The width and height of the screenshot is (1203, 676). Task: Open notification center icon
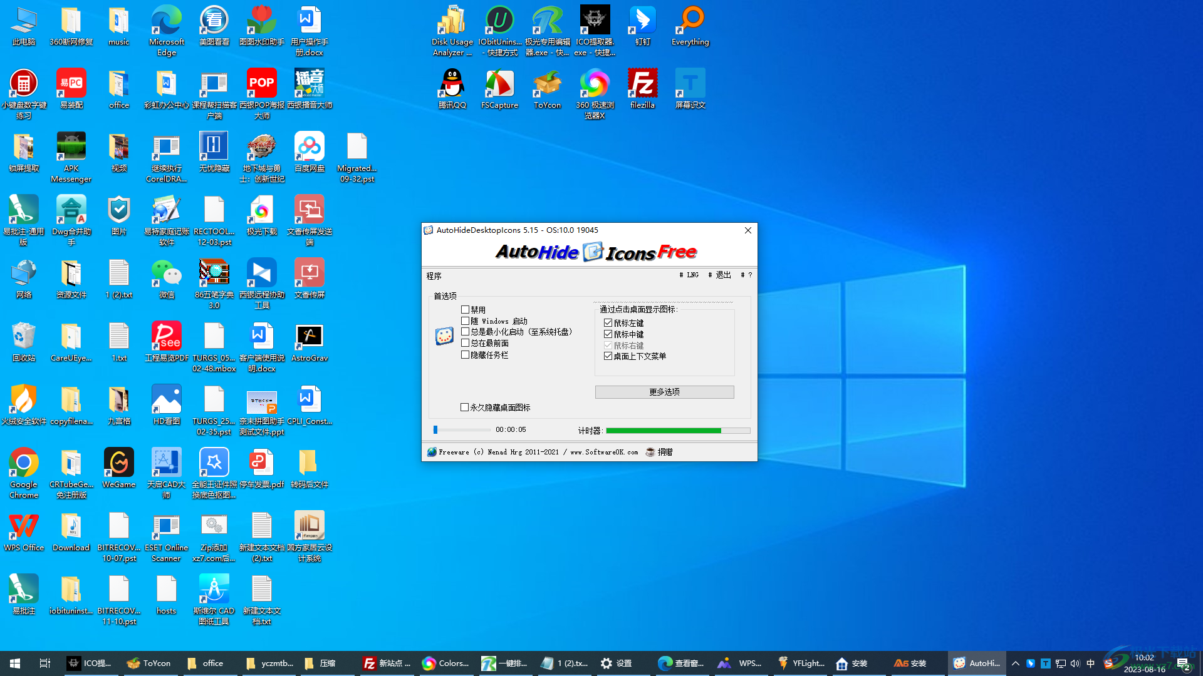pos(1183,663)
